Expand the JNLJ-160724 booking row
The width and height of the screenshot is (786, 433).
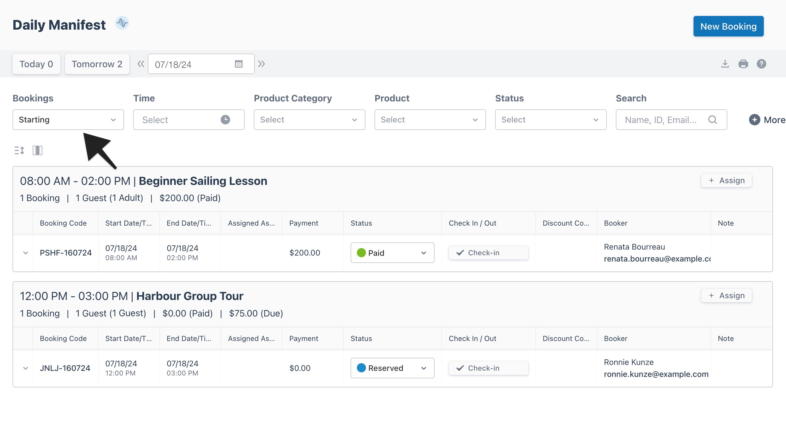tap(26, 368)
